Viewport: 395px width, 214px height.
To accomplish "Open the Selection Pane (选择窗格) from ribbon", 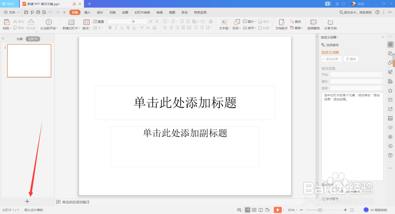I will tap(313, 24).
